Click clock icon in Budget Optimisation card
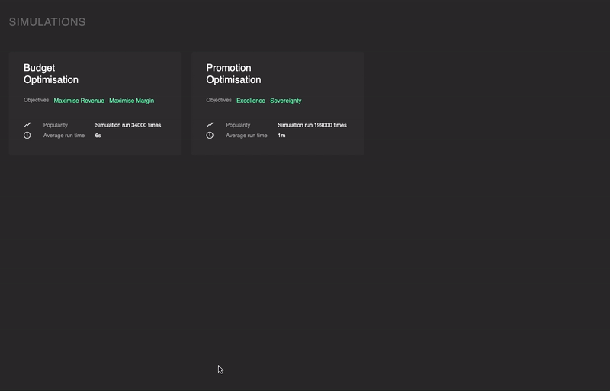Image resolution: width=610 pixels, height=391 pixels. pyautogui.click(x=27, y=136)
